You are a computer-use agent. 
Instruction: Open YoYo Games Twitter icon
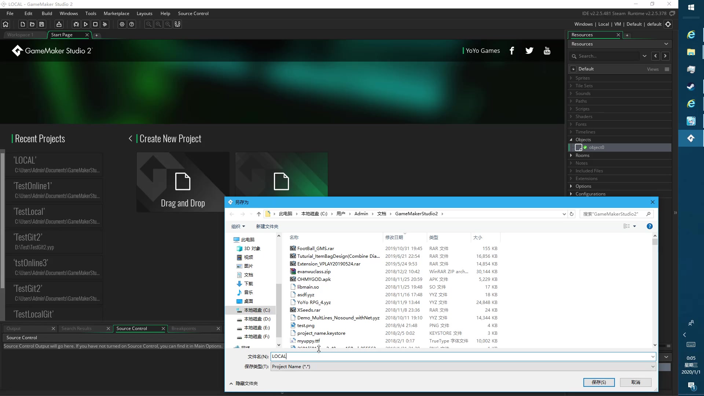pyautogui.click(x=529, y=51)
